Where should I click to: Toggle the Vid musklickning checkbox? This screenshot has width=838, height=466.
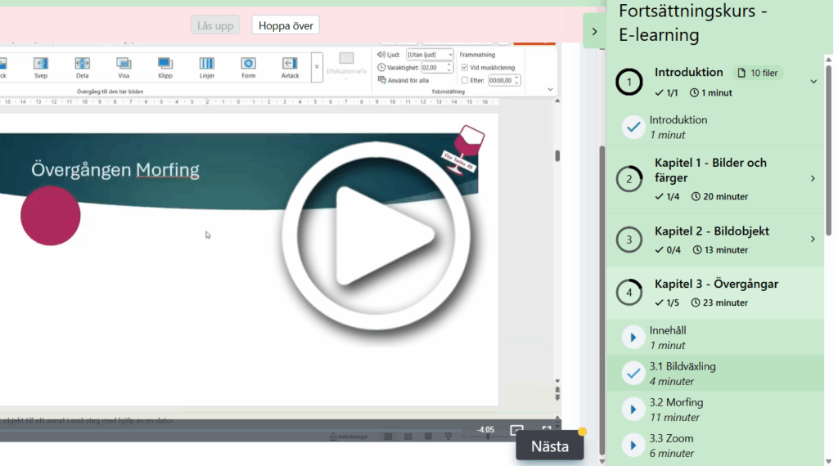[x=465, y=68]
